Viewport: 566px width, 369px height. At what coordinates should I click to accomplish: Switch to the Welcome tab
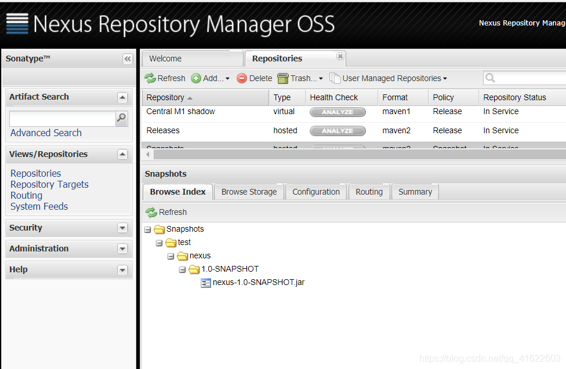pos(193,59)
